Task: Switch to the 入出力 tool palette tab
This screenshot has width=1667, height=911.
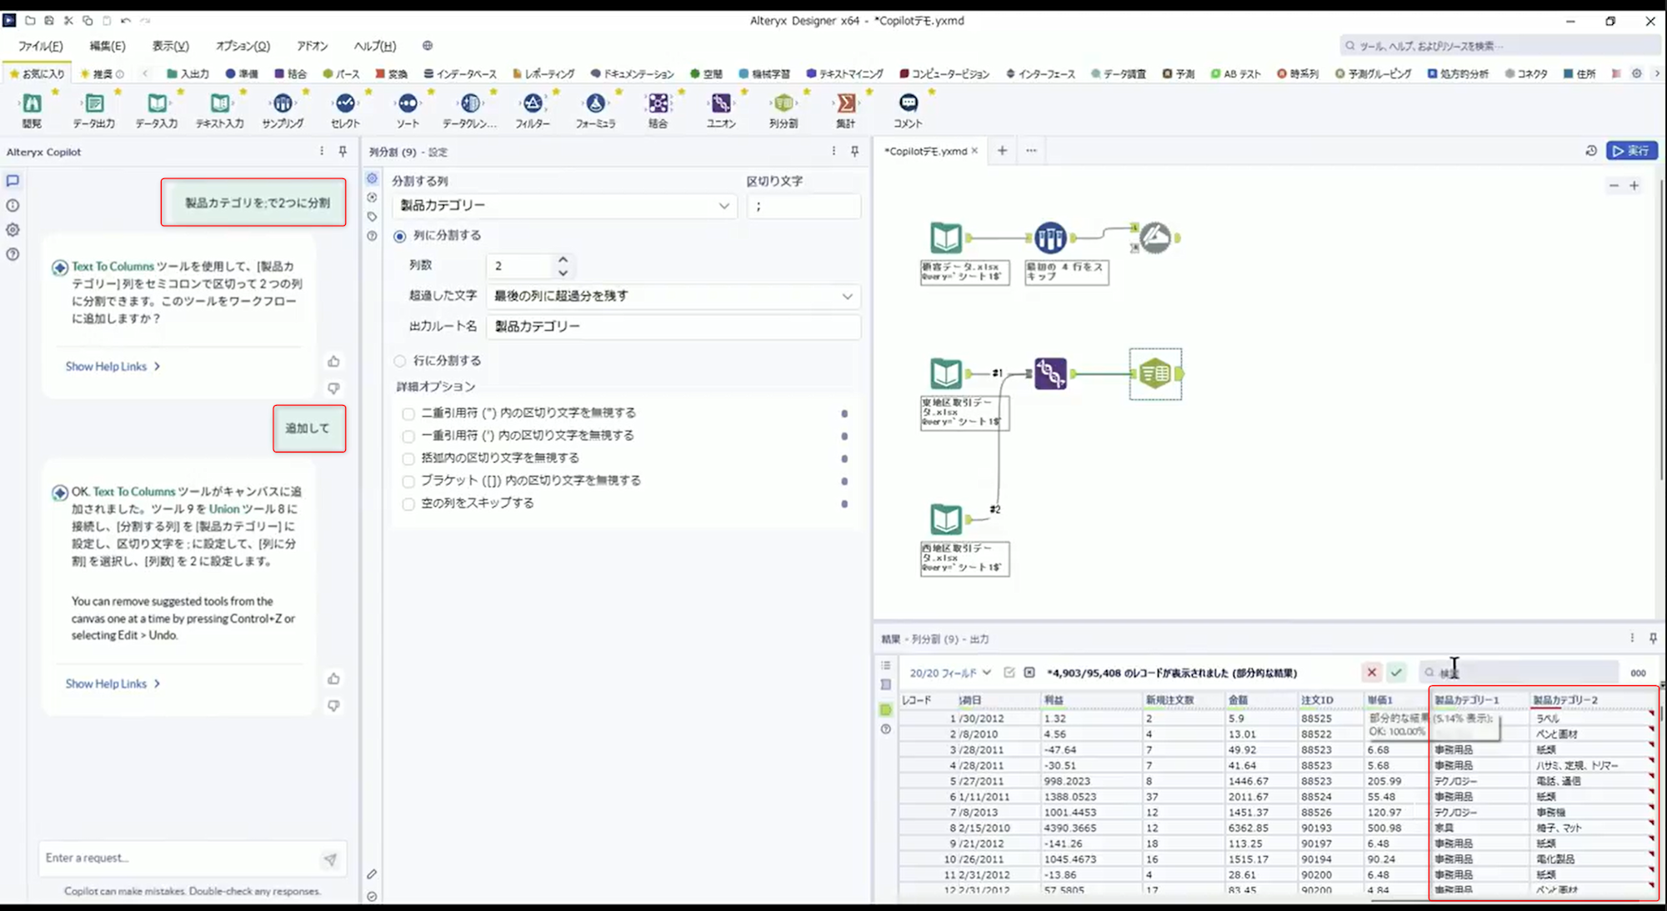Action: pos(188,73)
